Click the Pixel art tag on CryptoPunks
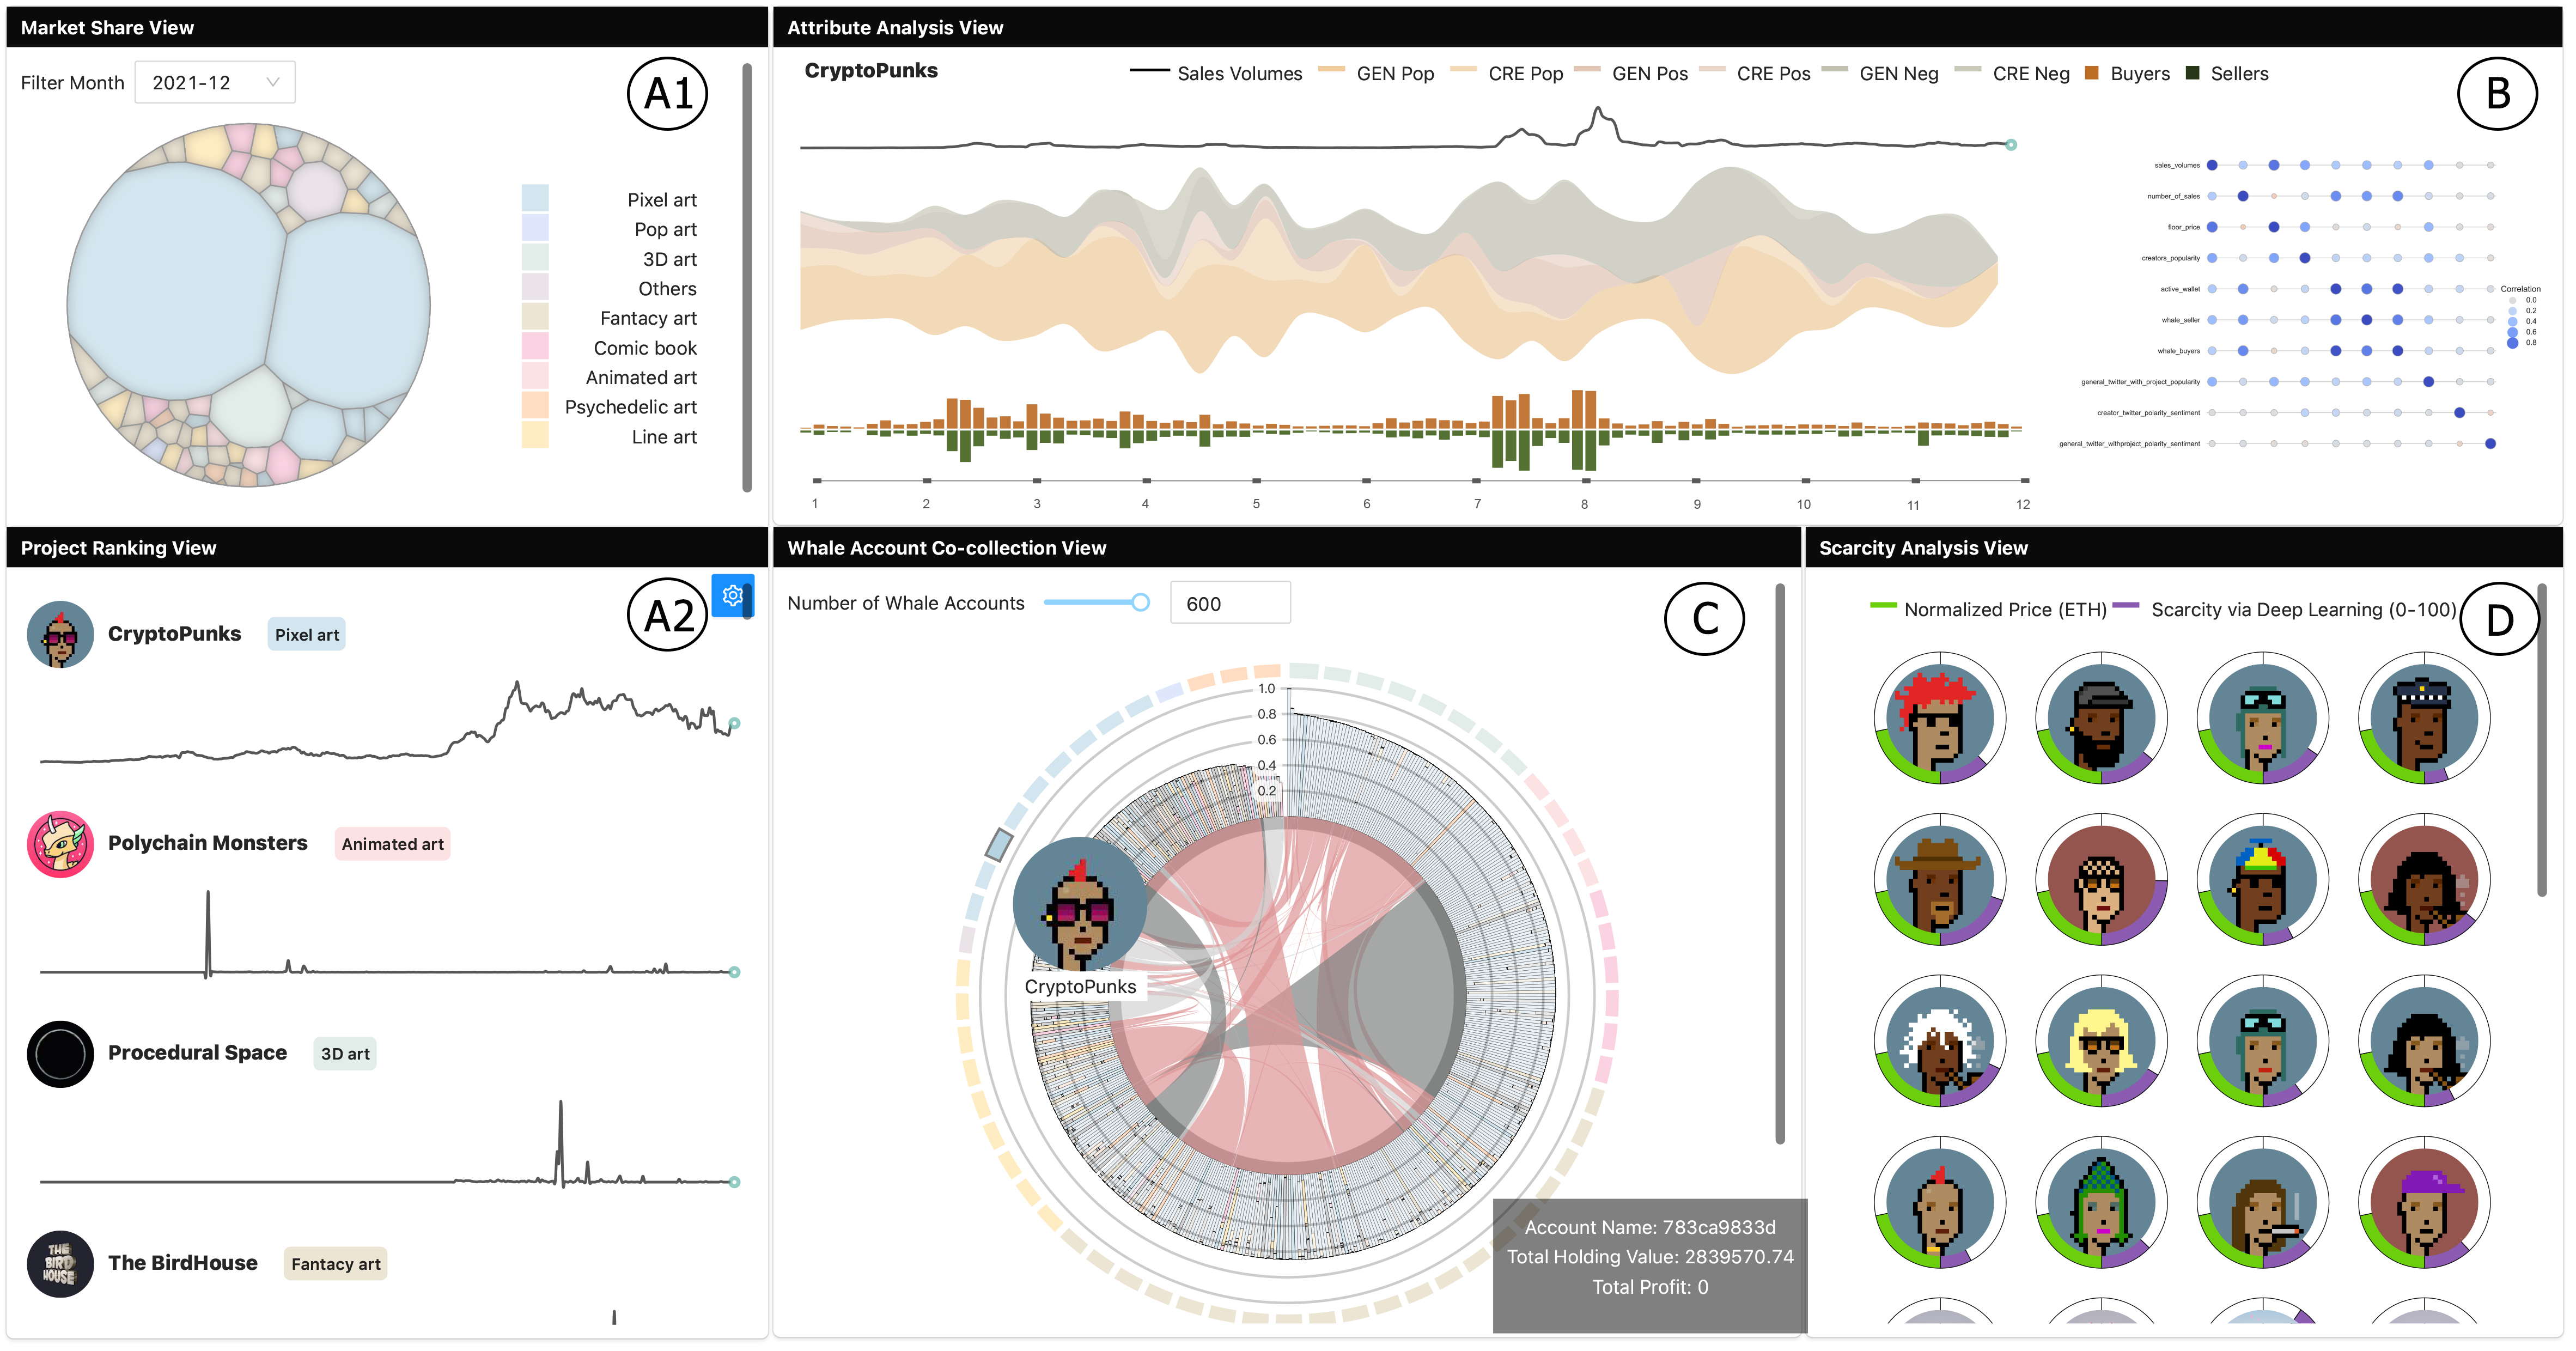 [307, 635]
